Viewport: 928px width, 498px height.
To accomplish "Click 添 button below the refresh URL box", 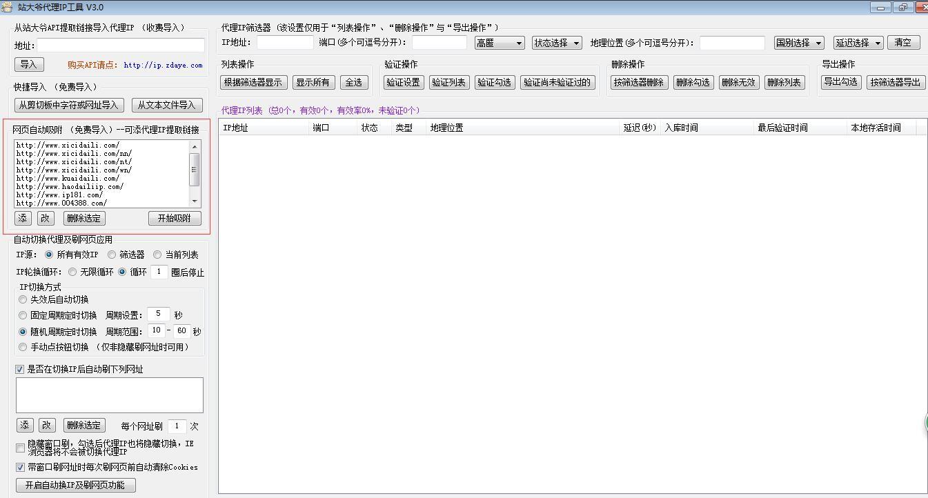I will click(25, 426).
